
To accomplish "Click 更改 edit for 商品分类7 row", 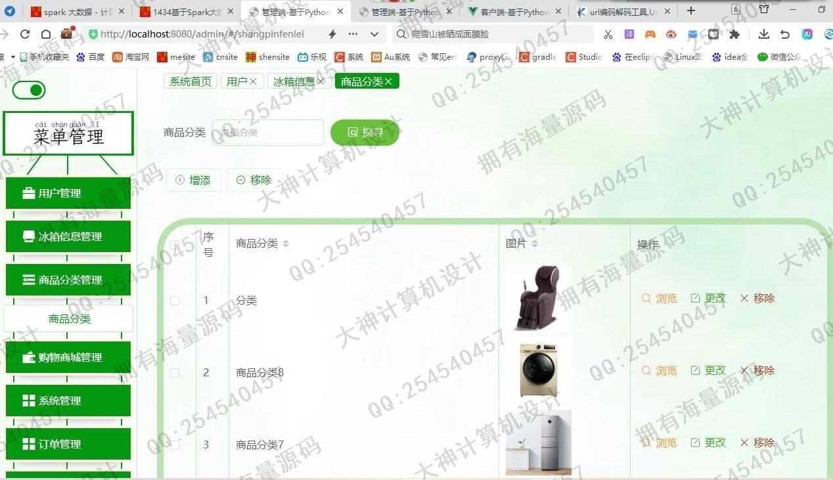I will point(708,443).
